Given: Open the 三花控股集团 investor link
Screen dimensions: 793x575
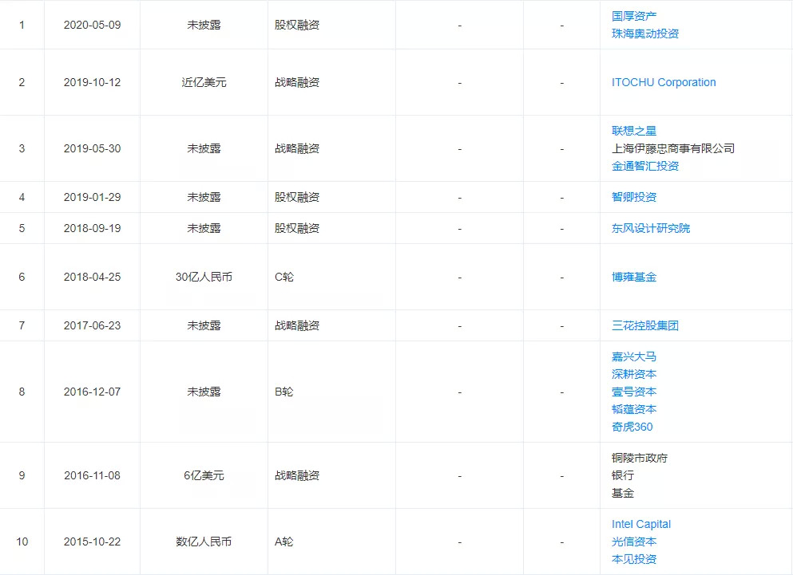Looking at the screenshot, I should 644,325.
